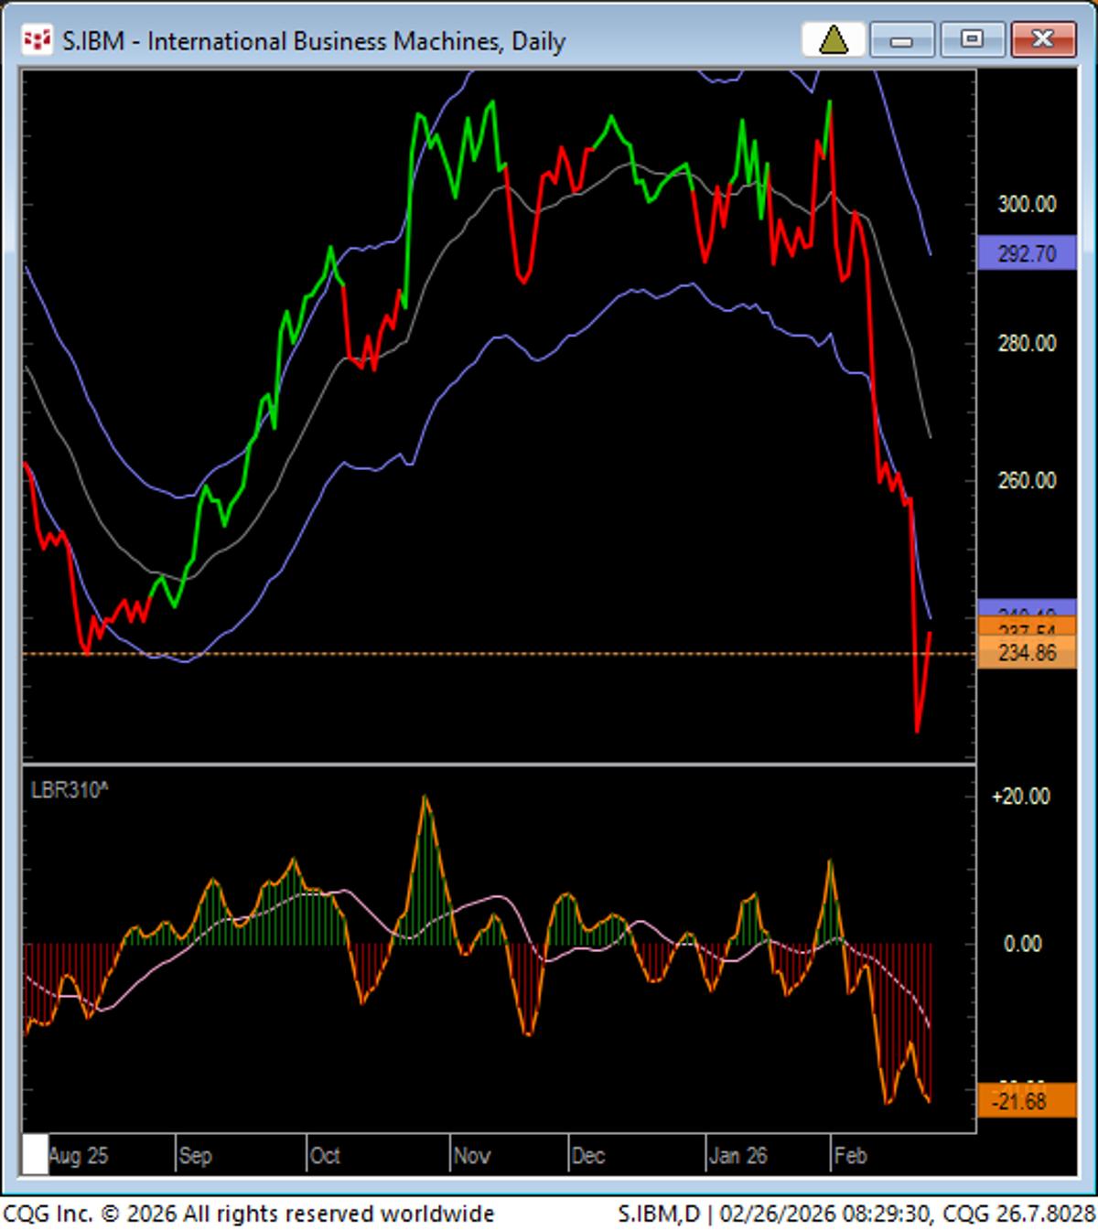Click the +20.00 scale label in the indicator pane
Image resolution: width=1098 pixels, height=1230 pixels.
(x=1022, y=797)
